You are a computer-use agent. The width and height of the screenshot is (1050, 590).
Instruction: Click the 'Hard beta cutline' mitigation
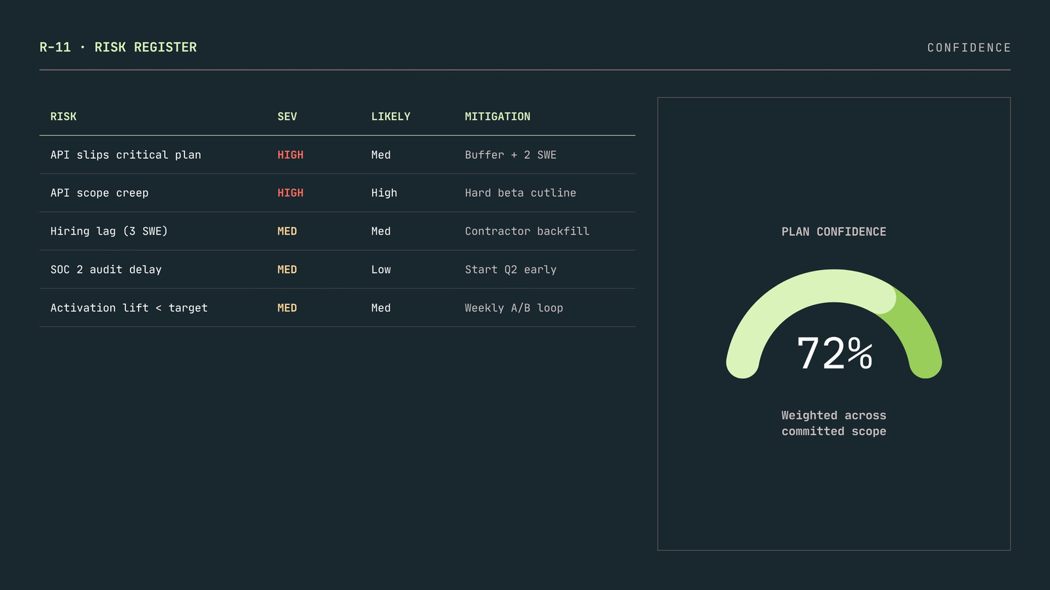pos(520,193)
